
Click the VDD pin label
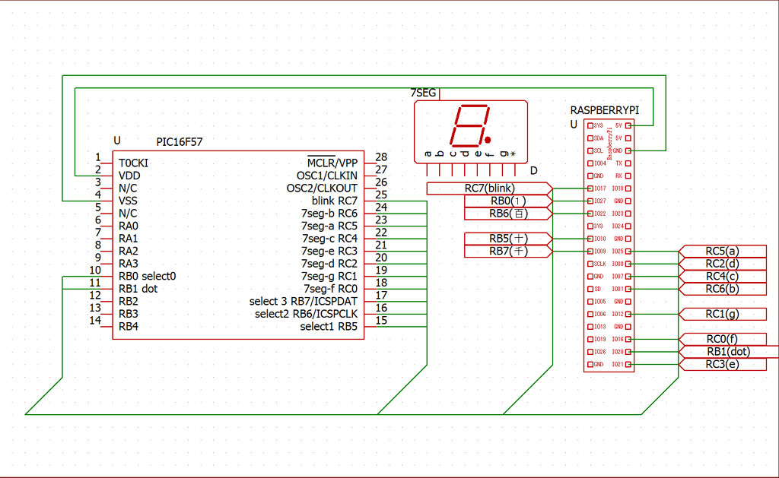[129, 176]
